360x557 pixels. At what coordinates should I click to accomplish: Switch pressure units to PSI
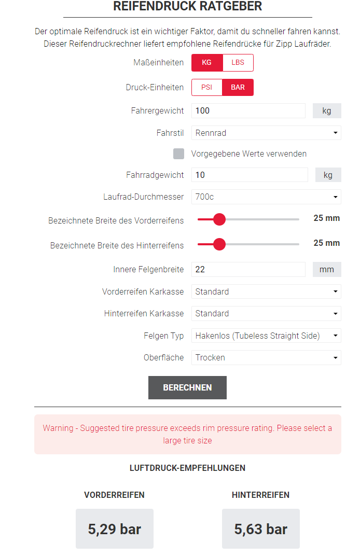206,87
